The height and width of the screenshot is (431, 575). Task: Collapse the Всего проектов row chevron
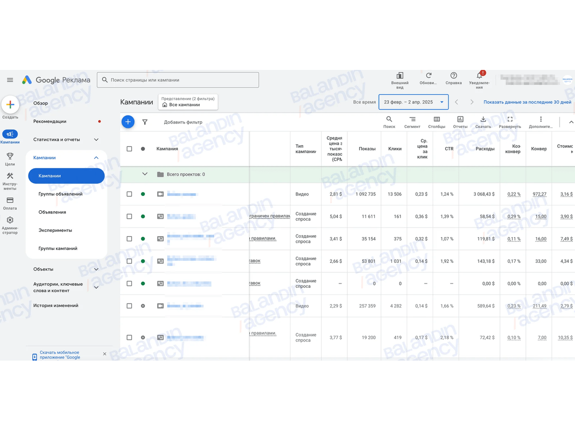pyautogui.click(x=145, y=174)
